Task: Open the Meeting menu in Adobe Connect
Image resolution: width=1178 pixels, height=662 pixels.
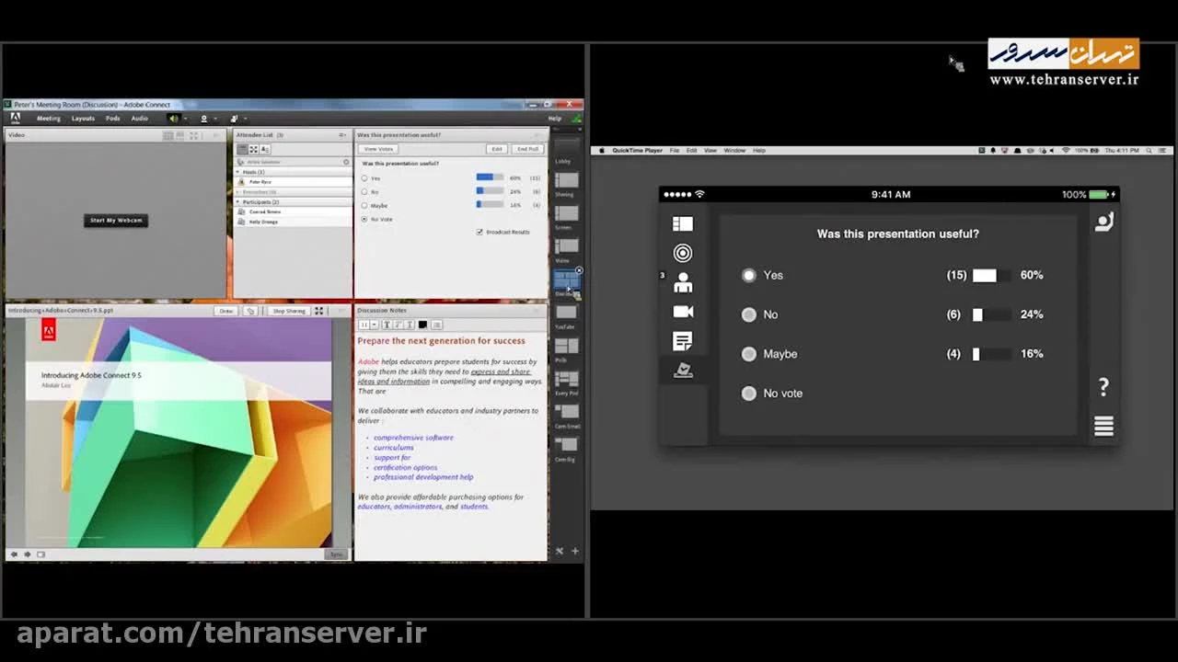Action: pos(48,118)
